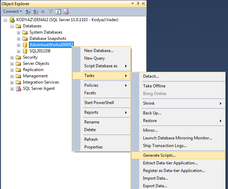
Task: Expand the Security node
Action: (12, 58)
